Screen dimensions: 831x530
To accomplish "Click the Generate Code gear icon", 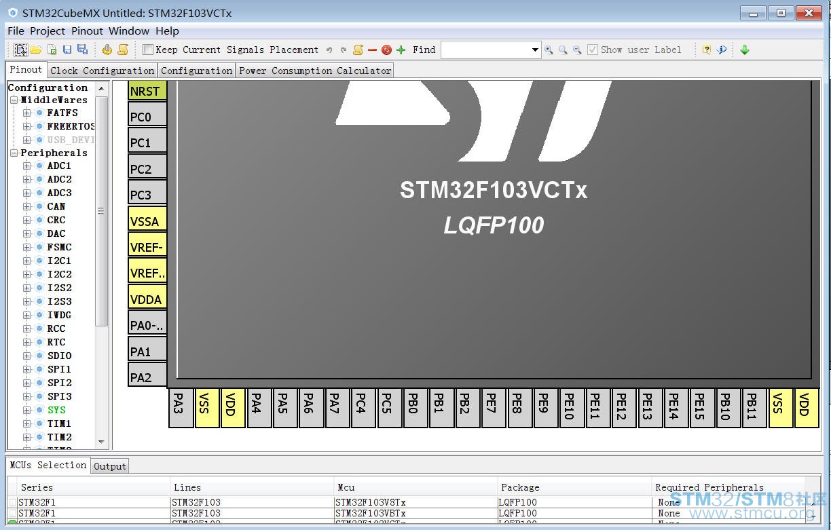I will click(107, 50).
